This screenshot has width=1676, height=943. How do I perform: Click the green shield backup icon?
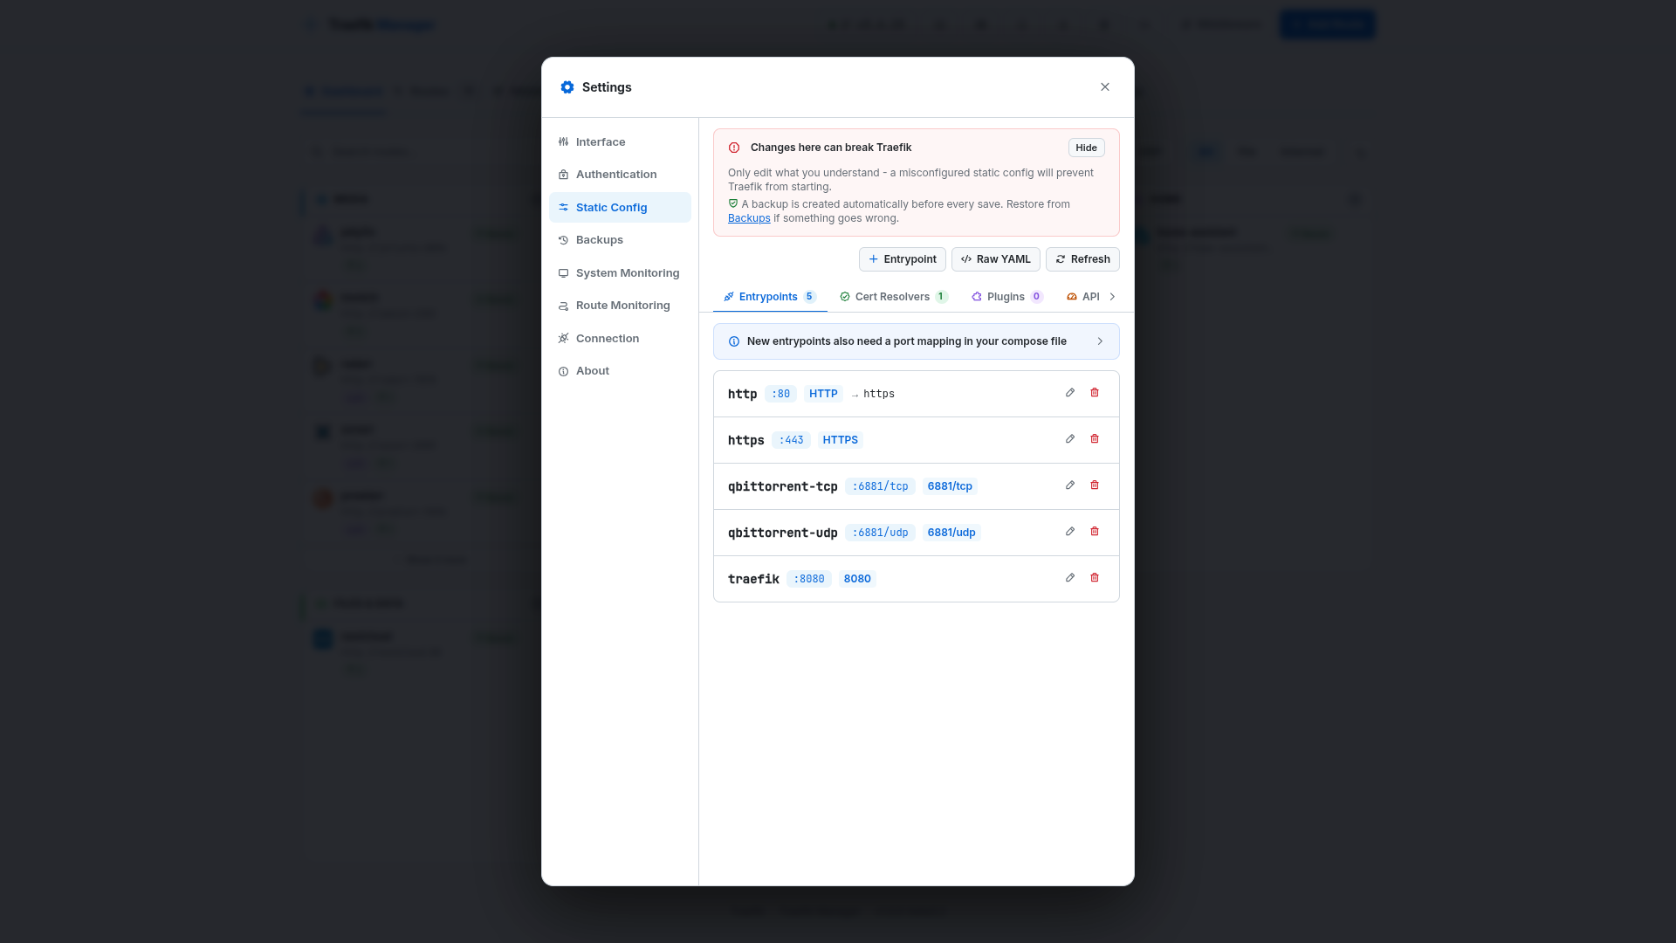733,203
